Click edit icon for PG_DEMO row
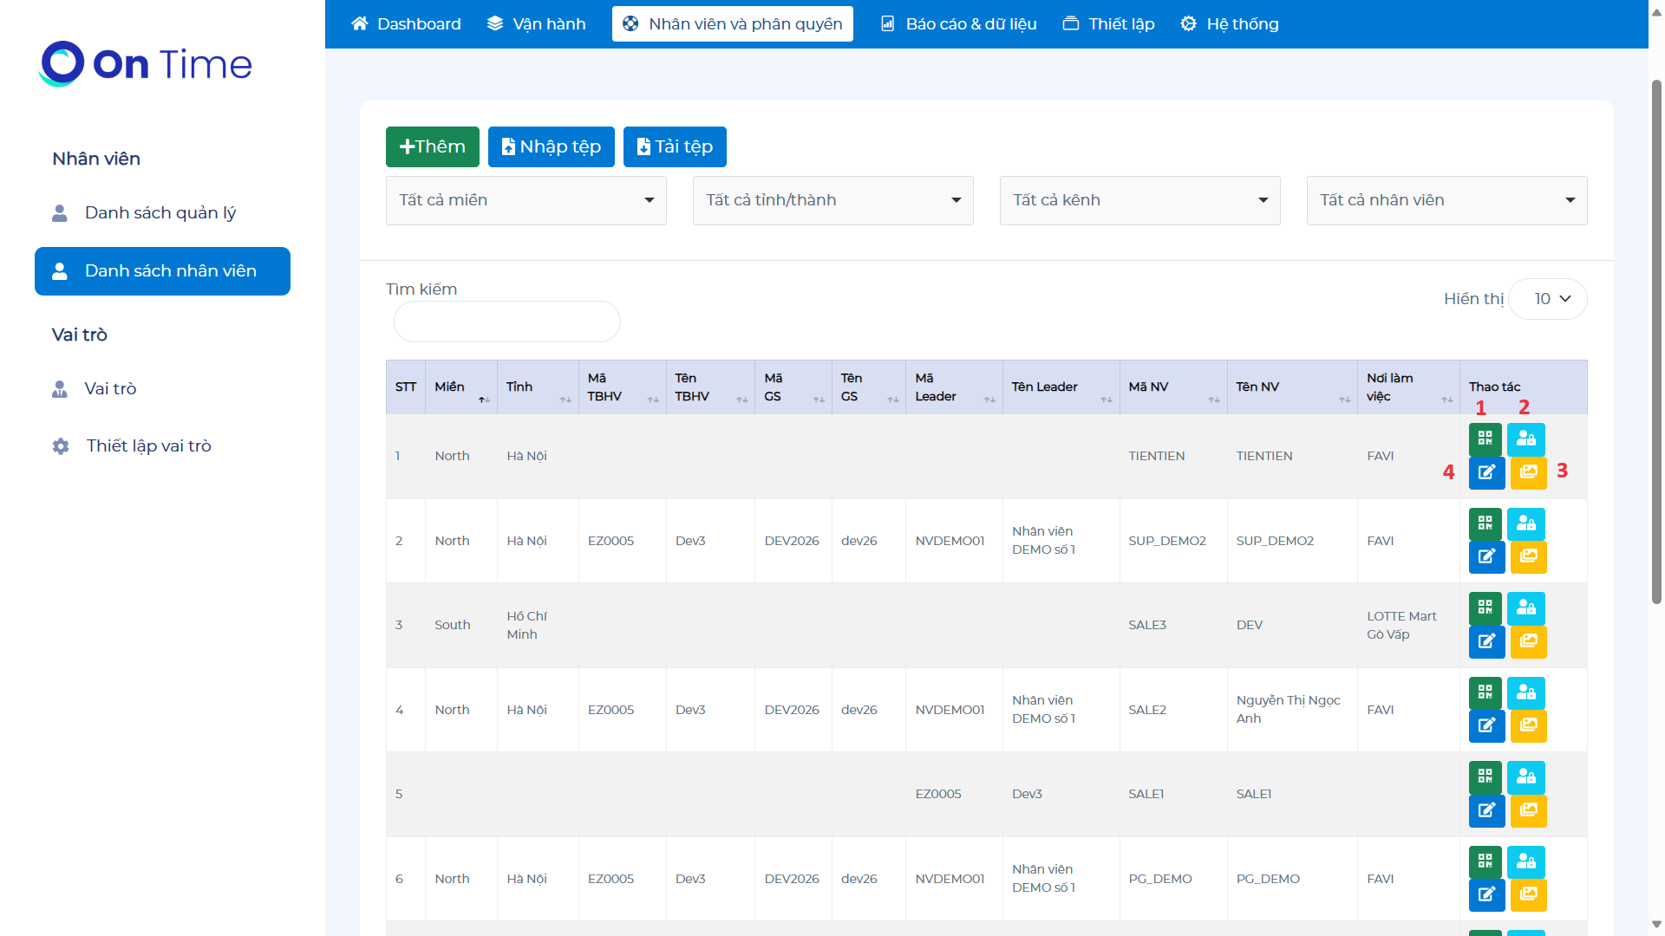 [x=1486, y=894]
